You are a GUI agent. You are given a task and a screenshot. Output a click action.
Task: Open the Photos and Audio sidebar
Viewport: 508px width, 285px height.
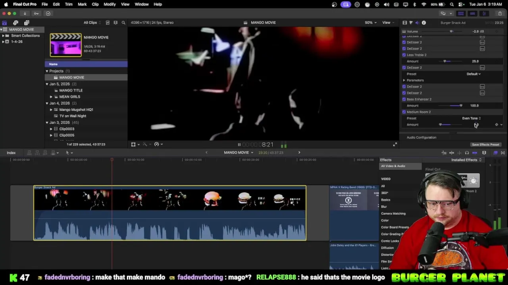(15, 23)
